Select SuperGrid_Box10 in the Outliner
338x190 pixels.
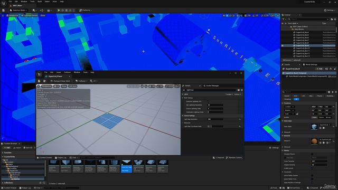[303, 48]
